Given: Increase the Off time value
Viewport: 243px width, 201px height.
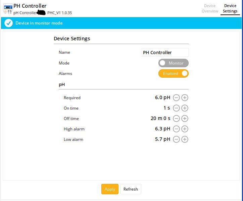Looking at the screenshot, I should click(x=185, y=119).
